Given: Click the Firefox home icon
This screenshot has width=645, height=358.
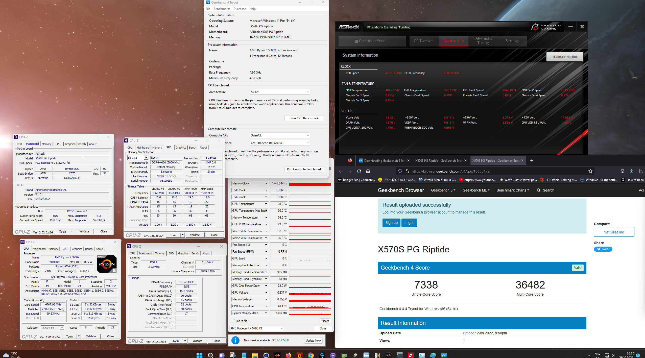Looking at the screenshot, I should pyautogui.click(x=368, y=171).
